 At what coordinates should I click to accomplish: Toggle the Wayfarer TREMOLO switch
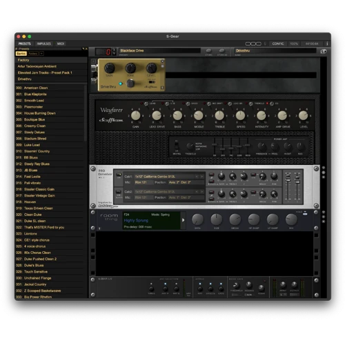point(250,103)
